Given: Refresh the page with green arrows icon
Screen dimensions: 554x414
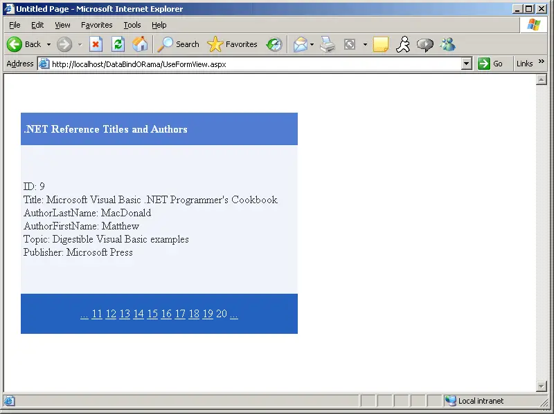Looking at the screenshot, I should click(118, 44).
